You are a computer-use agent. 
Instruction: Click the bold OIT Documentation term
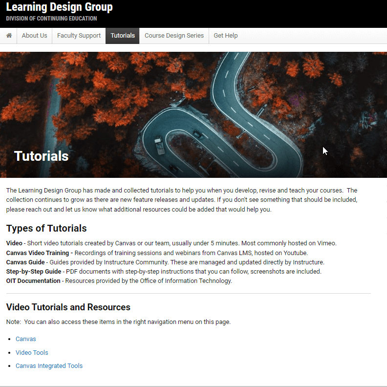[x=33, y=281]
